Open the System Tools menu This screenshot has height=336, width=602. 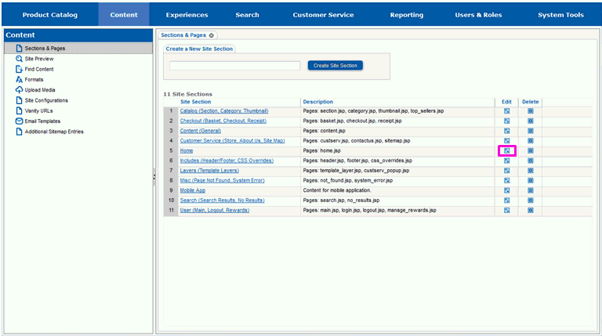pyautogui.click(x=560, y=15)
